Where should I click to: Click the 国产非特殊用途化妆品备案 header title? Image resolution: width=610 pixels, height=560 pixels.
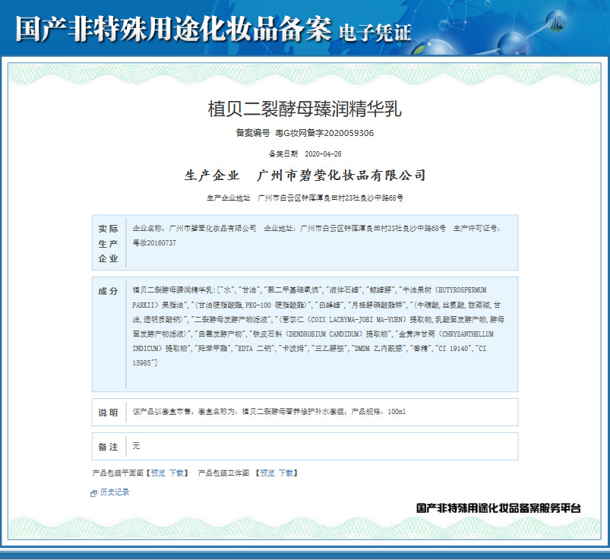pos(173,29)
